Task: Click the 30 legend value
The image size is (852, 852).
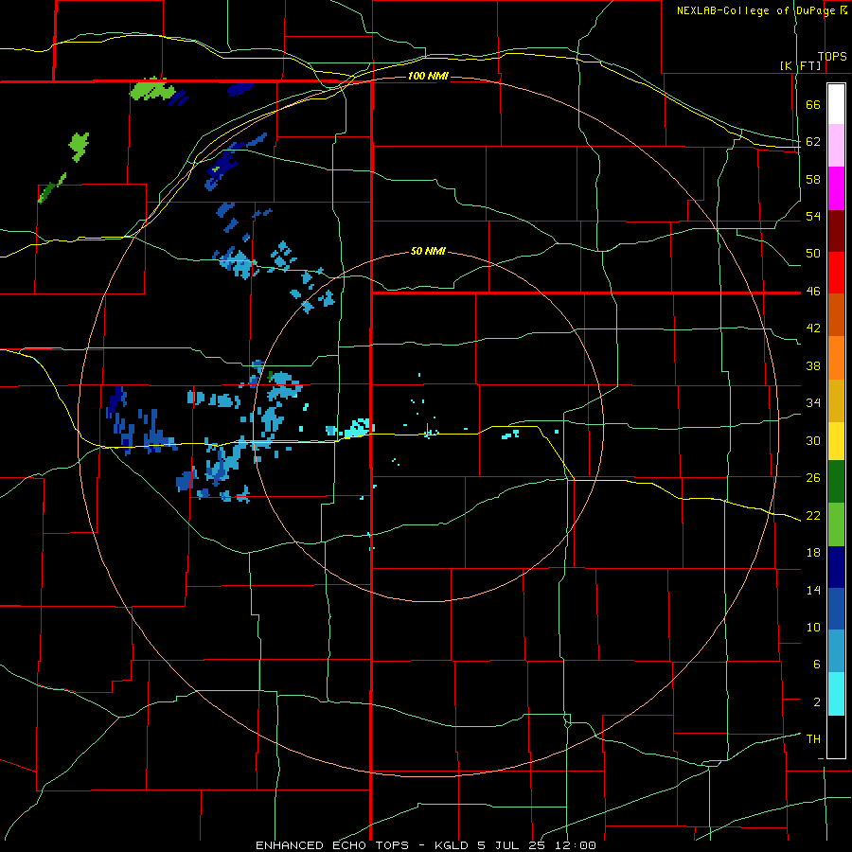Action: point(813,440)
